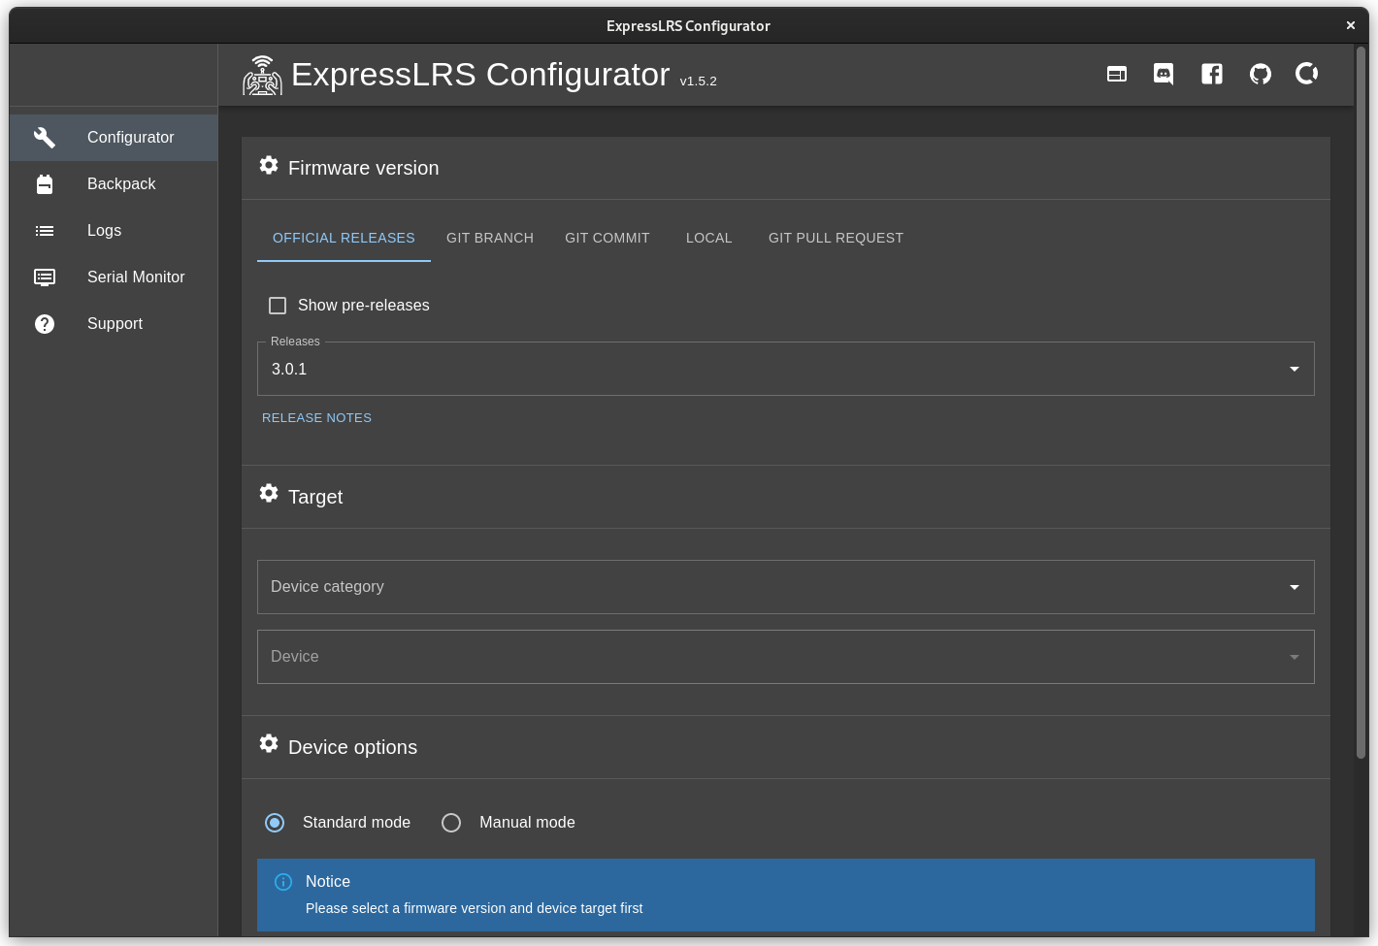
Task: Open the GitHub icon link
Action: (1261, 74)
